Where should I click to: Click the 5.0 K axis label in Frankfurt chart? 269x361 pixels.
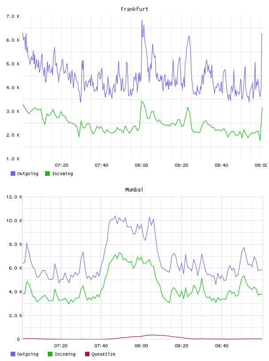[x=13, y=64]
